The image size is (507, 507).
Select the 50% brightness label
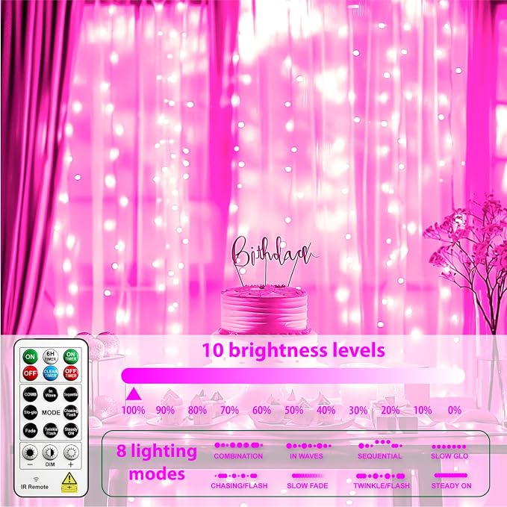tap(294, 410)
